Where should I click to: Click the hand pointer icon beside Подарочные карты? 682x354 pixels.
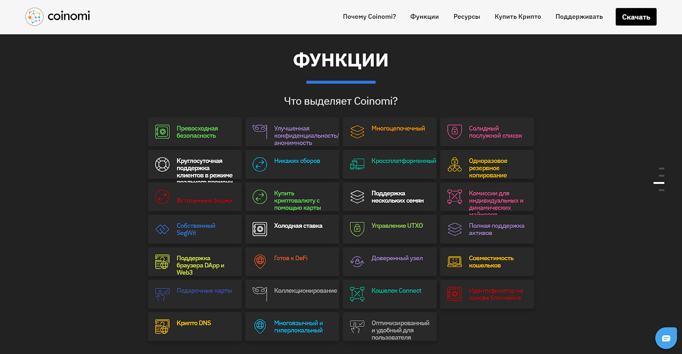pyautogui.click(x=162, y=294)
